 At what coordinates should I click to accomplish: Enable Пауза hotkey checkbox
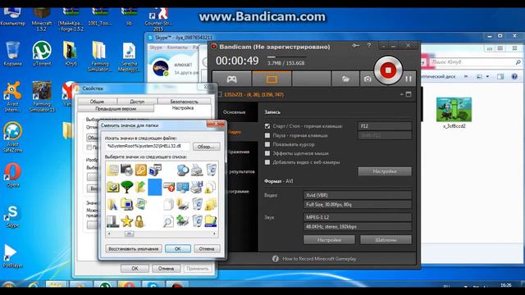tap(267, 135)
